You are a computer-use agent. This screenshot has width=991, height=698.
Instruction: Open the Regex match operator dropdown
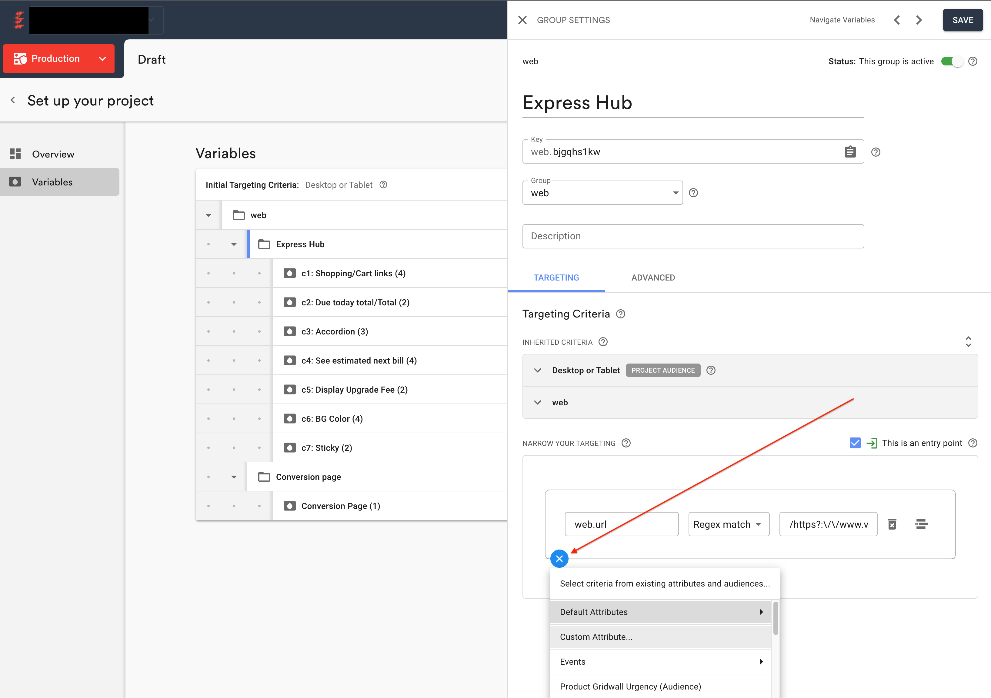(x=729, y=524)
